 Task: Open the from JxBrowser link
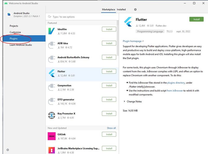[175, 91]
